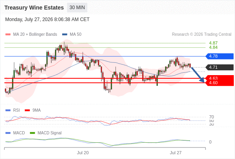This screenshot has height=159, width=235.
Task: Click the Jul 27 date axis label
Action: [x=176, y=153]
